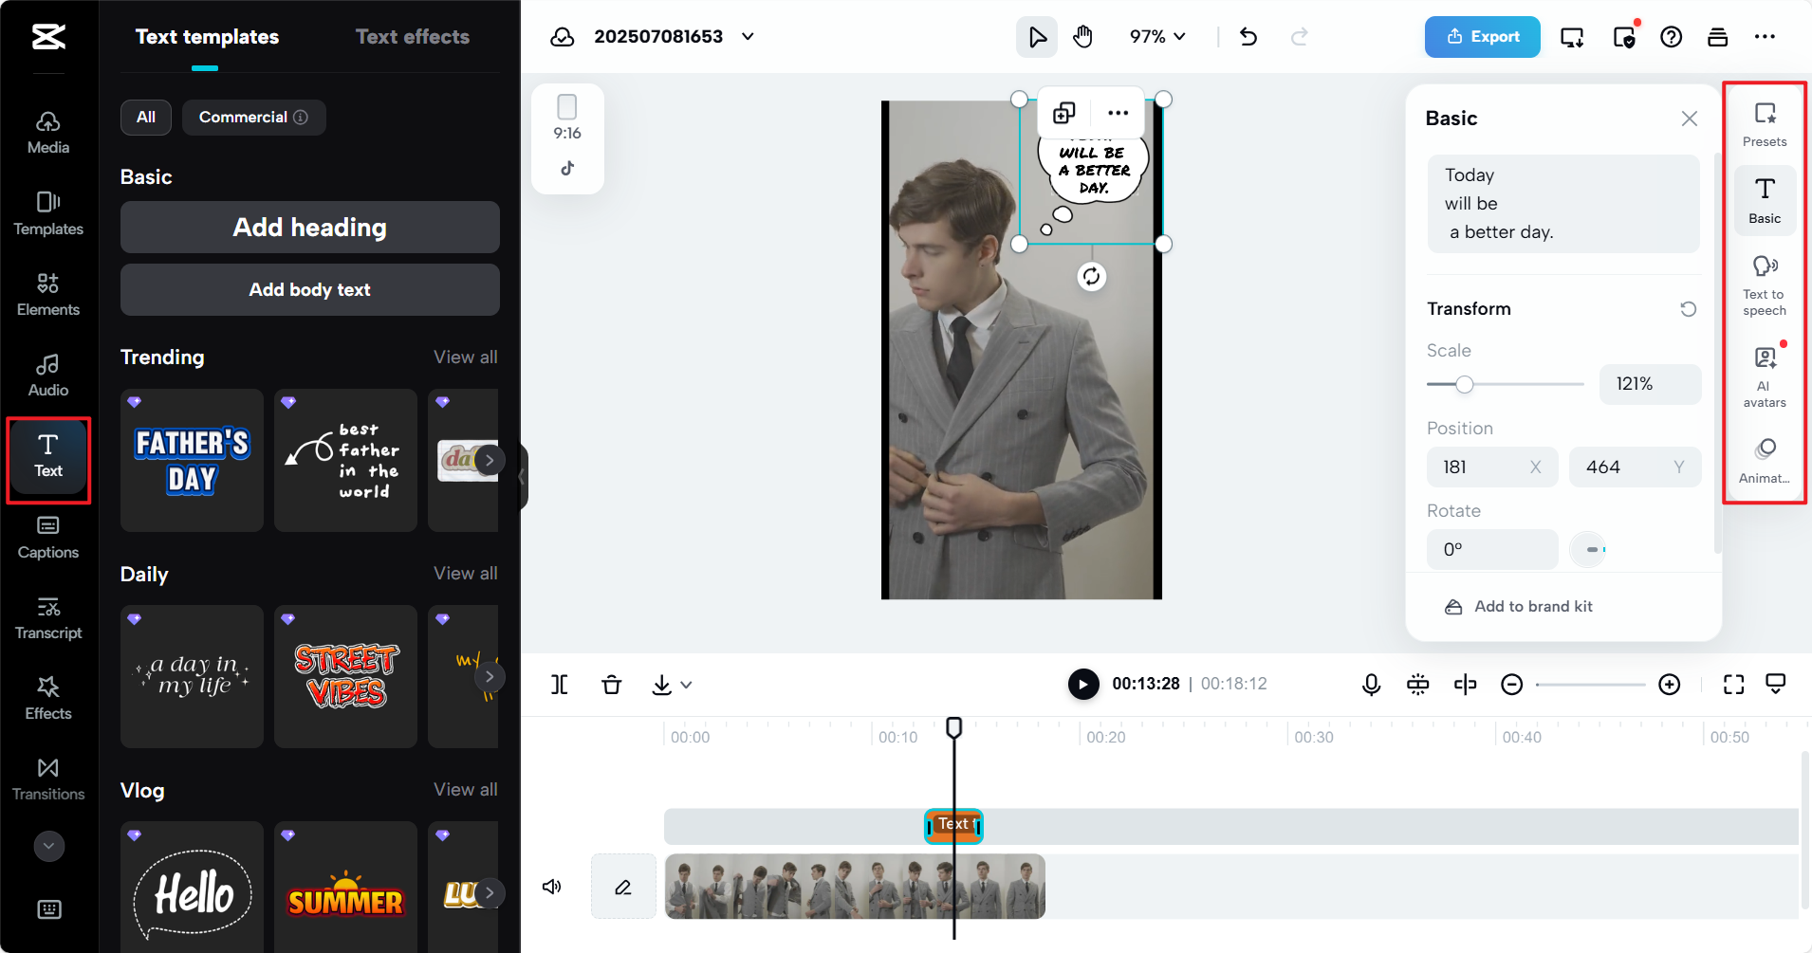Open the Transitions panel

[x=47, y=778]
